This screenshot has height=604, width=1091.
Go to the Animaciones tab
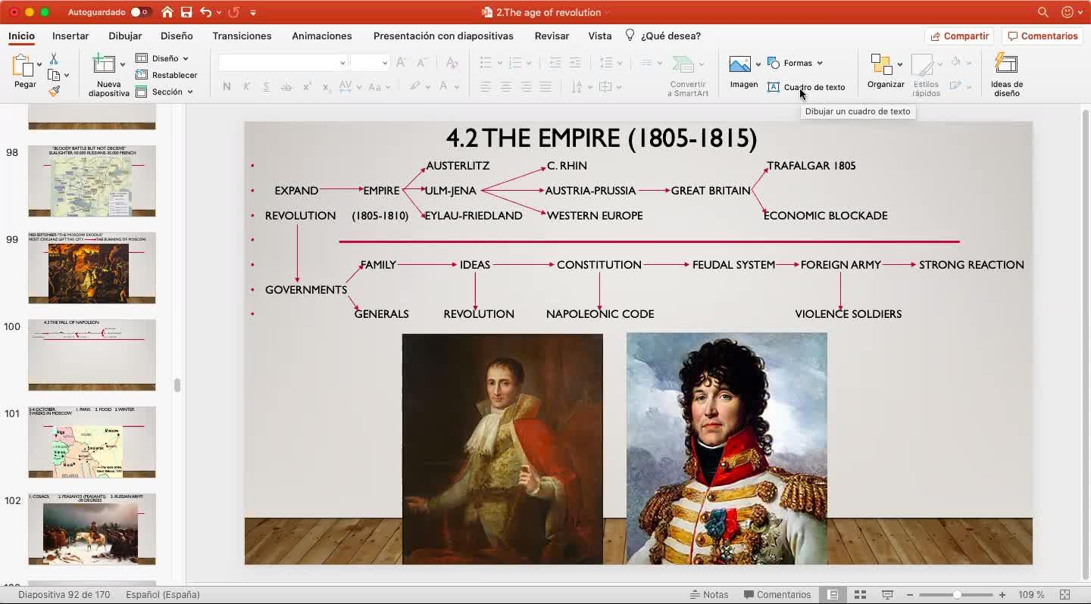pyautogui.click(x=322, y=36)
